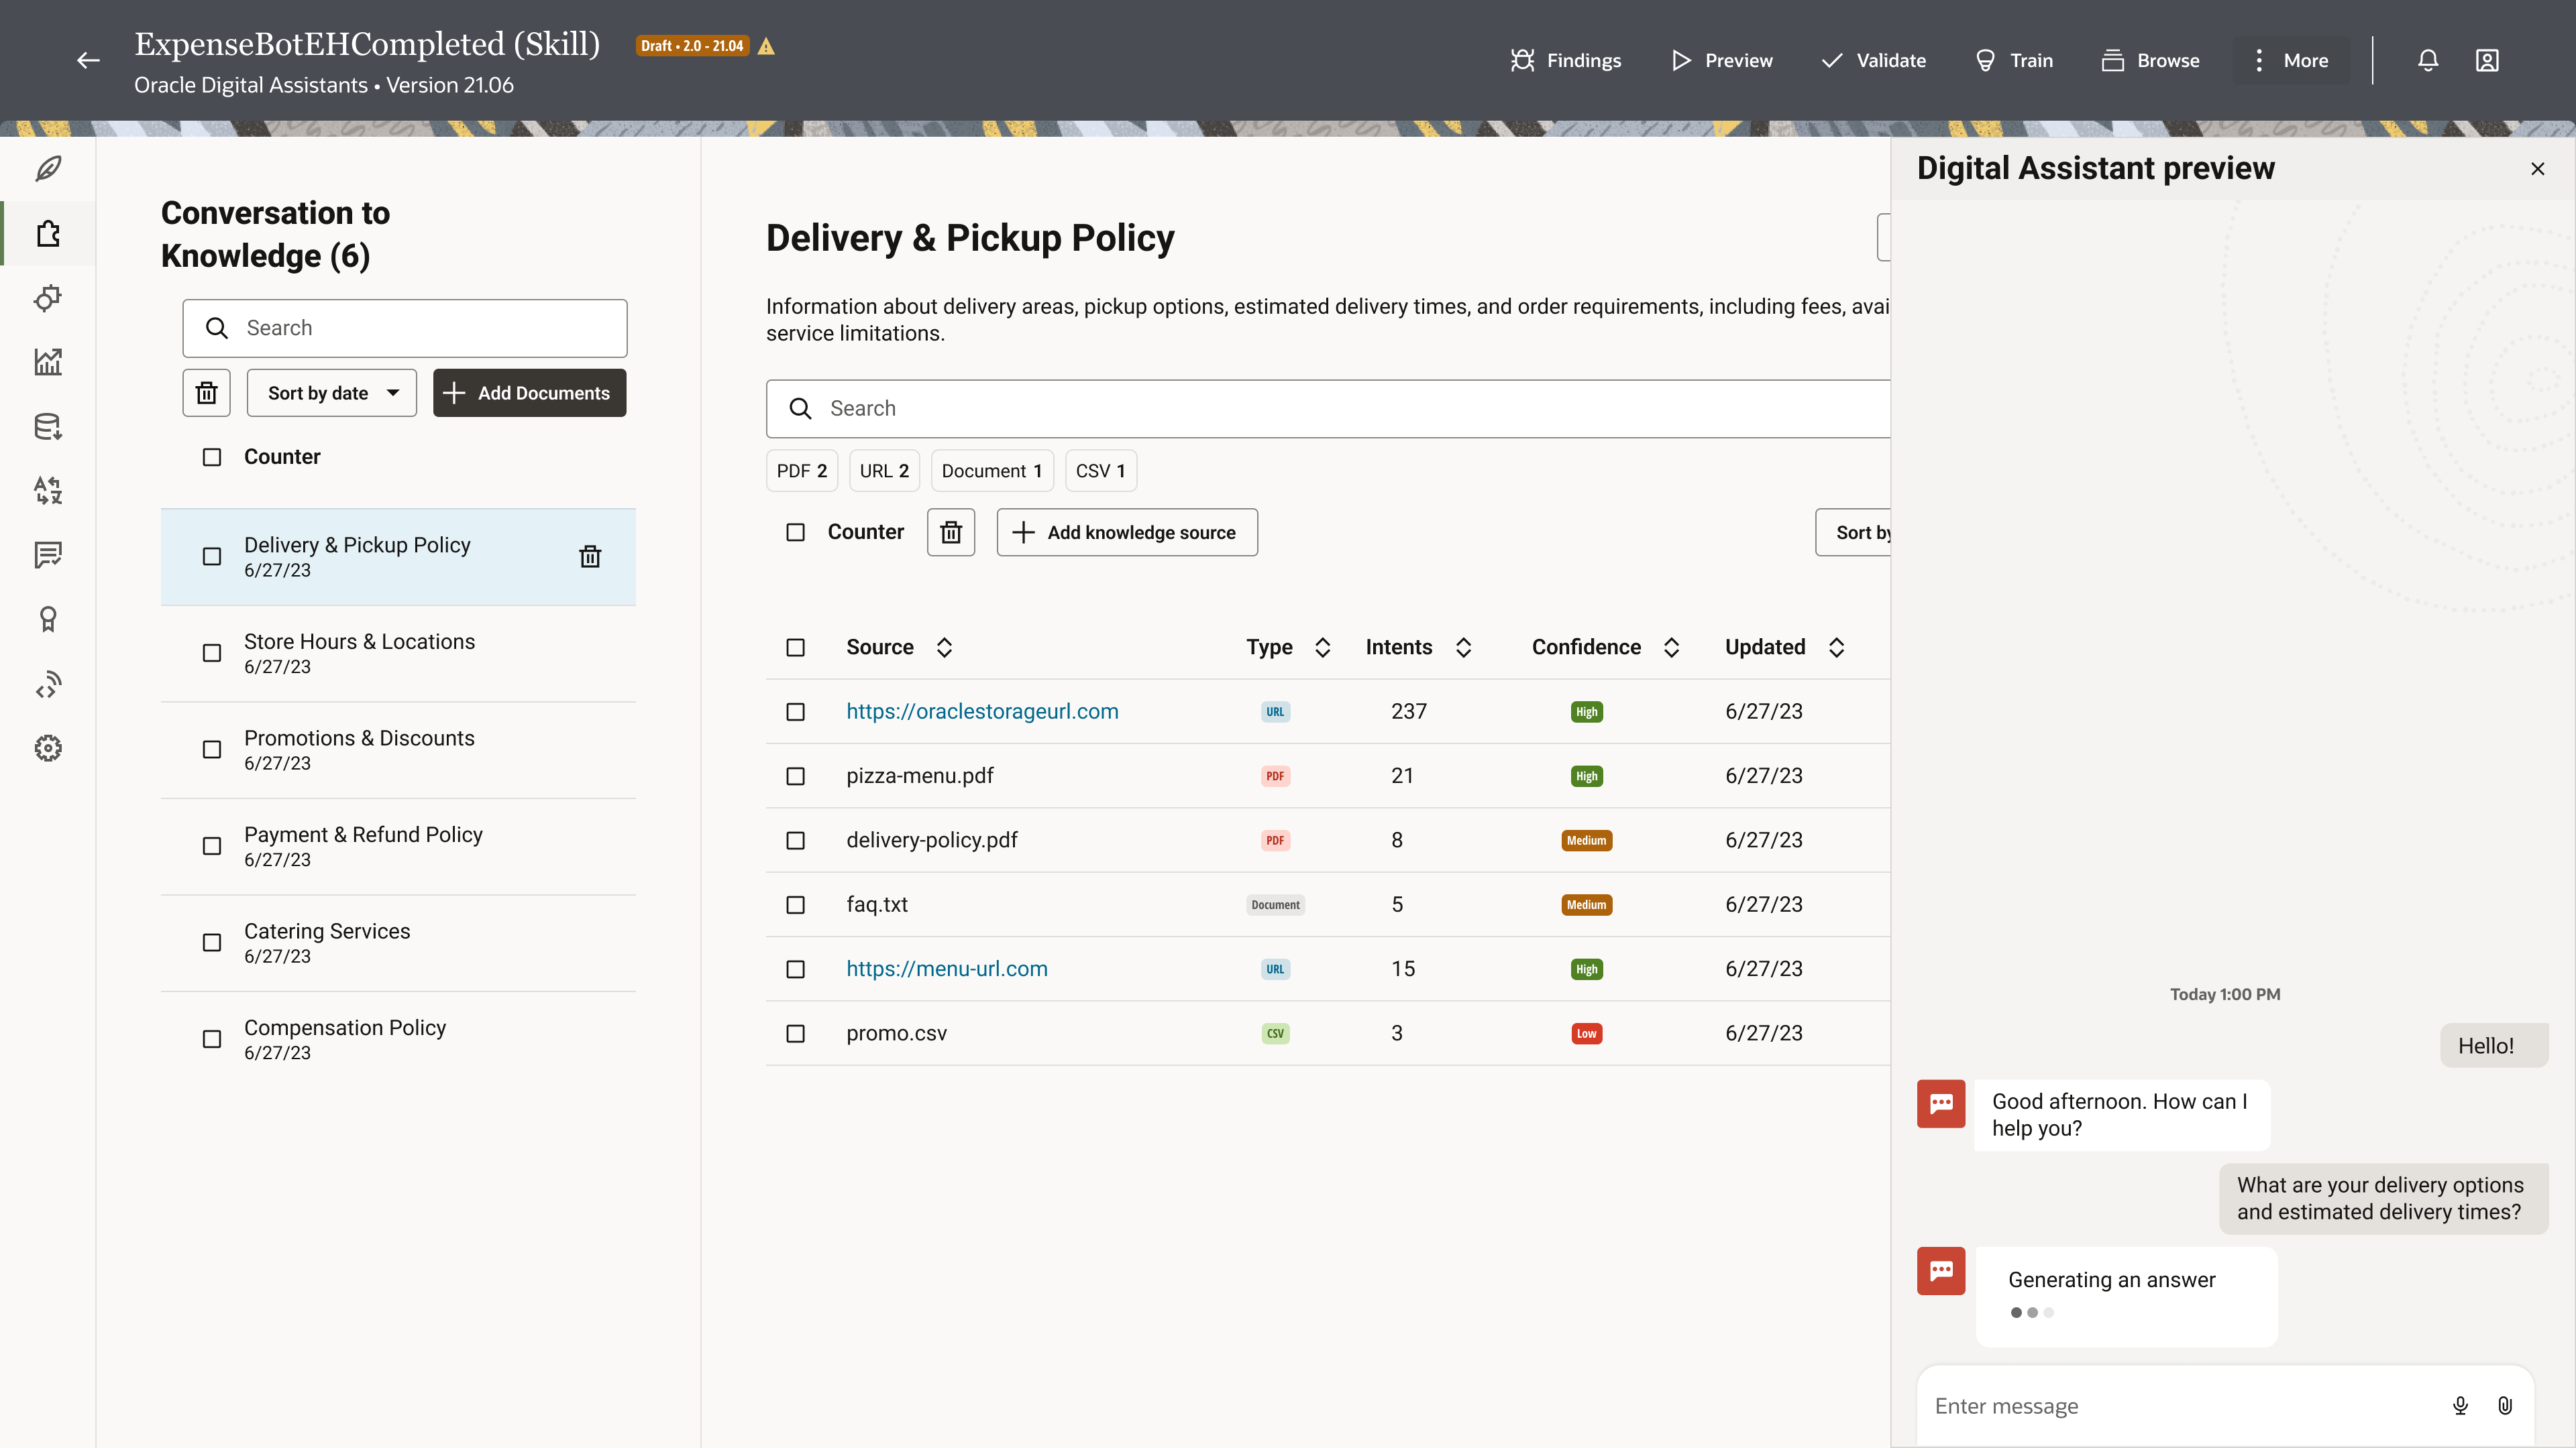This screenshot has height=1448, width=2576.
Task: Open Browse in the header
Action: pos(2150,60)
